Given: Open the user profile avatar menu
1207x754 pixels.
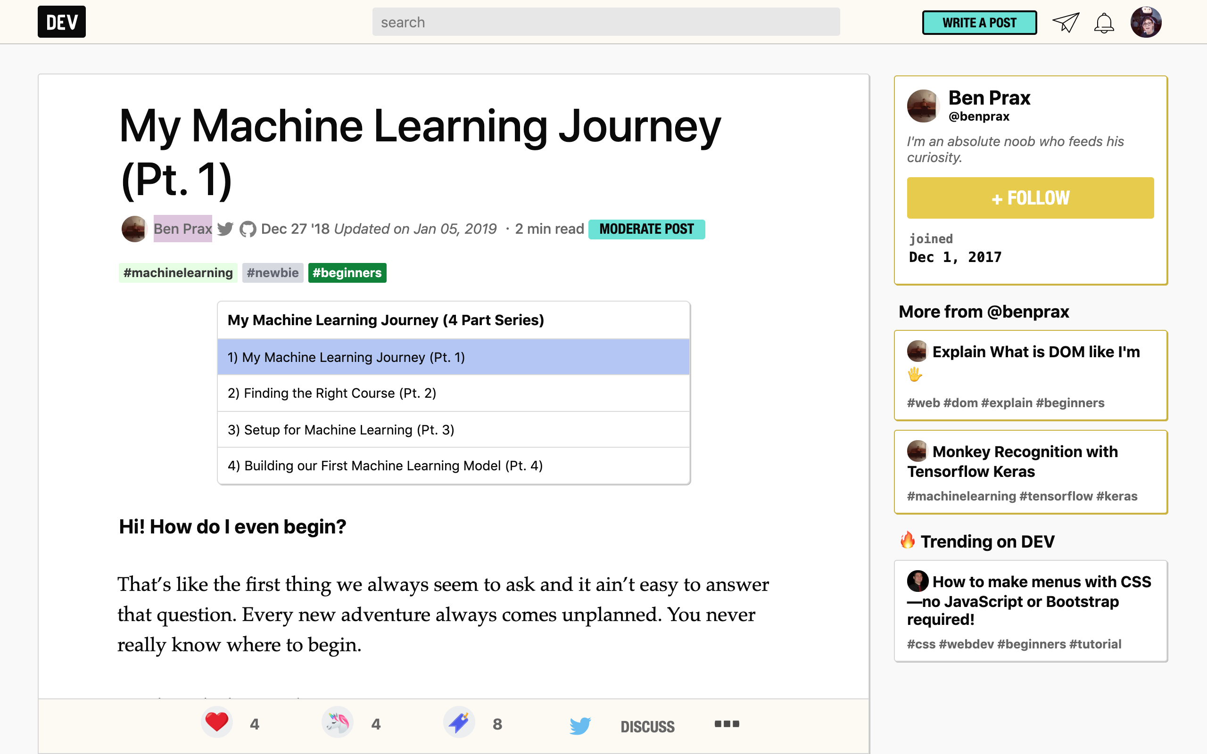Looking at the screenshot, I should (1146, 23).
